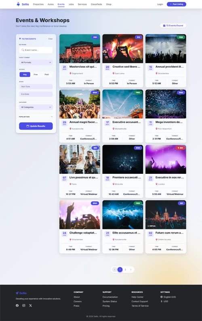The width and height of the screenshot is (202, 321).
Task: Open the Autos nav item
Action: coord(50,4)
